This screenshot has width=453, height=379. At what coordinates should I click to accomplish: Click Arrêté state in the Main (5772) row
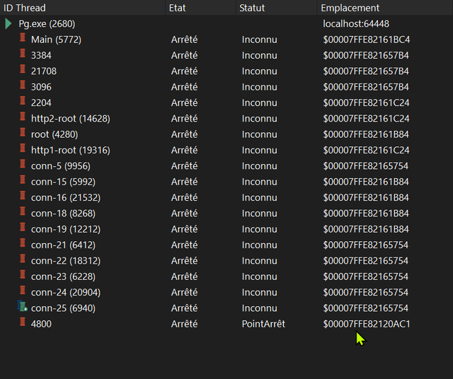pos(184,40)
